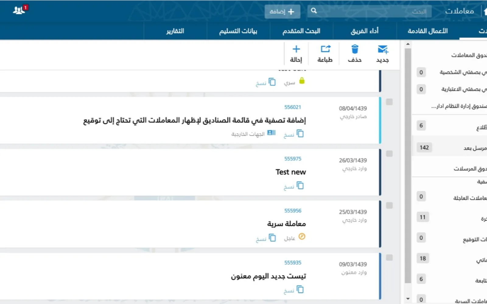Select checkbox for transaction 555975
The image size is (487, 304).
[x=389, y=154]
